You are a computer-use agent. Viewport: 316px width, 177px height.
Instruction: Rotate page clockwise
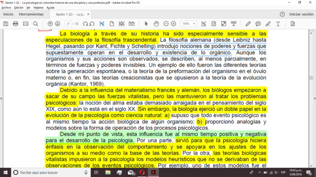[x=85, y=24]
